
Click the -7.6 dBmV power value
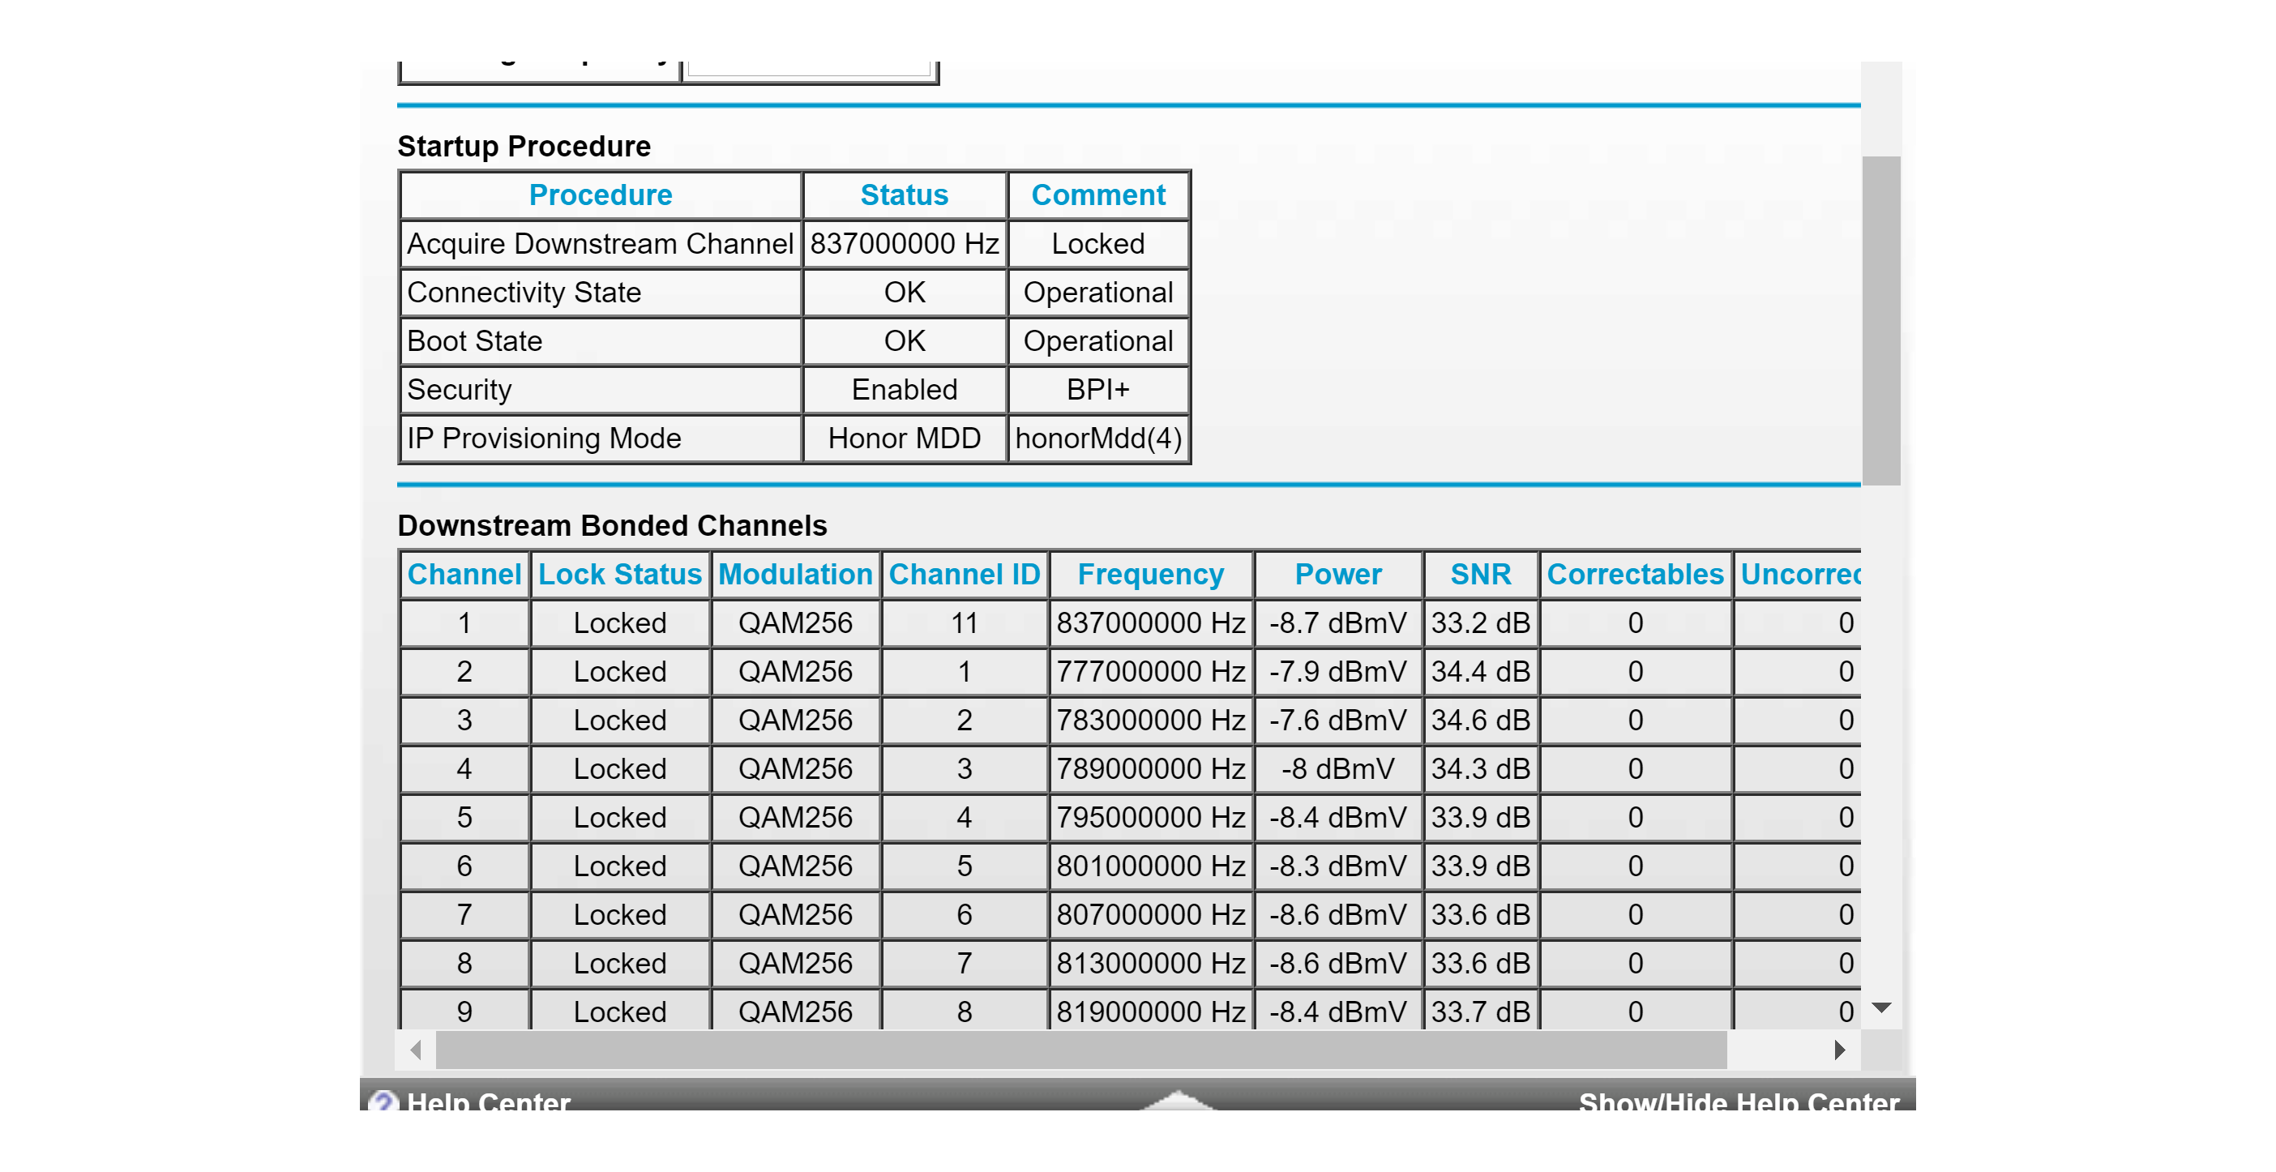[x=1337, y=721]
